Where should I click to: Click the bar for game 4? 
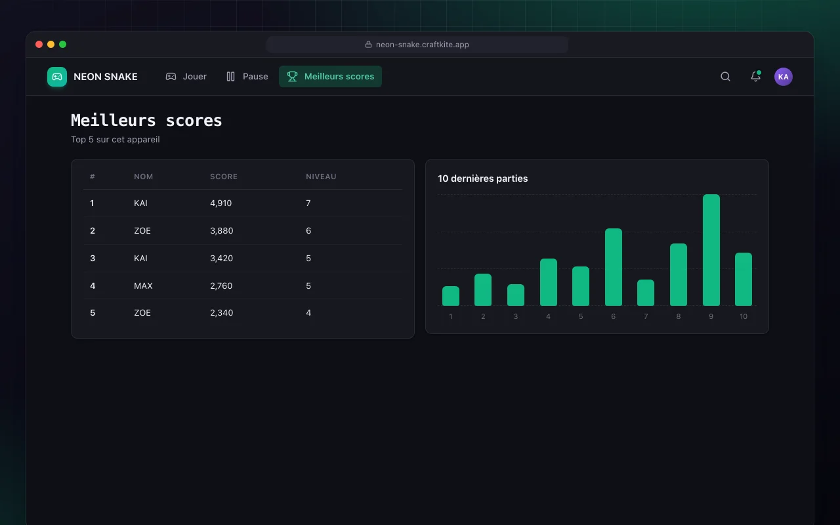549,282
